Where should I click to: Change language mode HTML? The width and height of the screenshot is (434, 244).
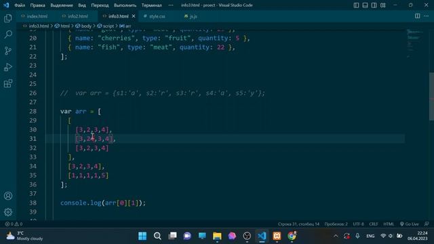tap(389, 224)
